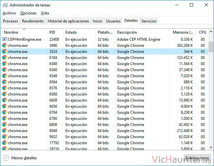Click Chrome icon for PID 6564
The image size is (214, 166).
[x=5, y=82]
